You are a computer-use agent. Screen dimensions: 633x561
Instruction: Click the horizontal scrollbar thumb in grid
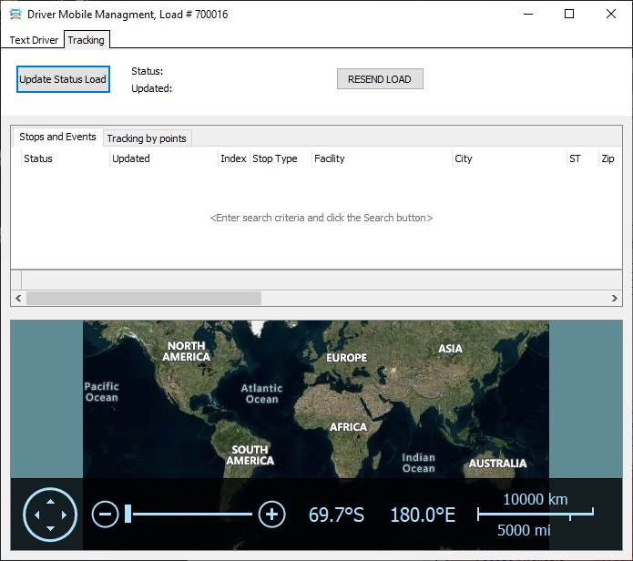click(143, 298)
